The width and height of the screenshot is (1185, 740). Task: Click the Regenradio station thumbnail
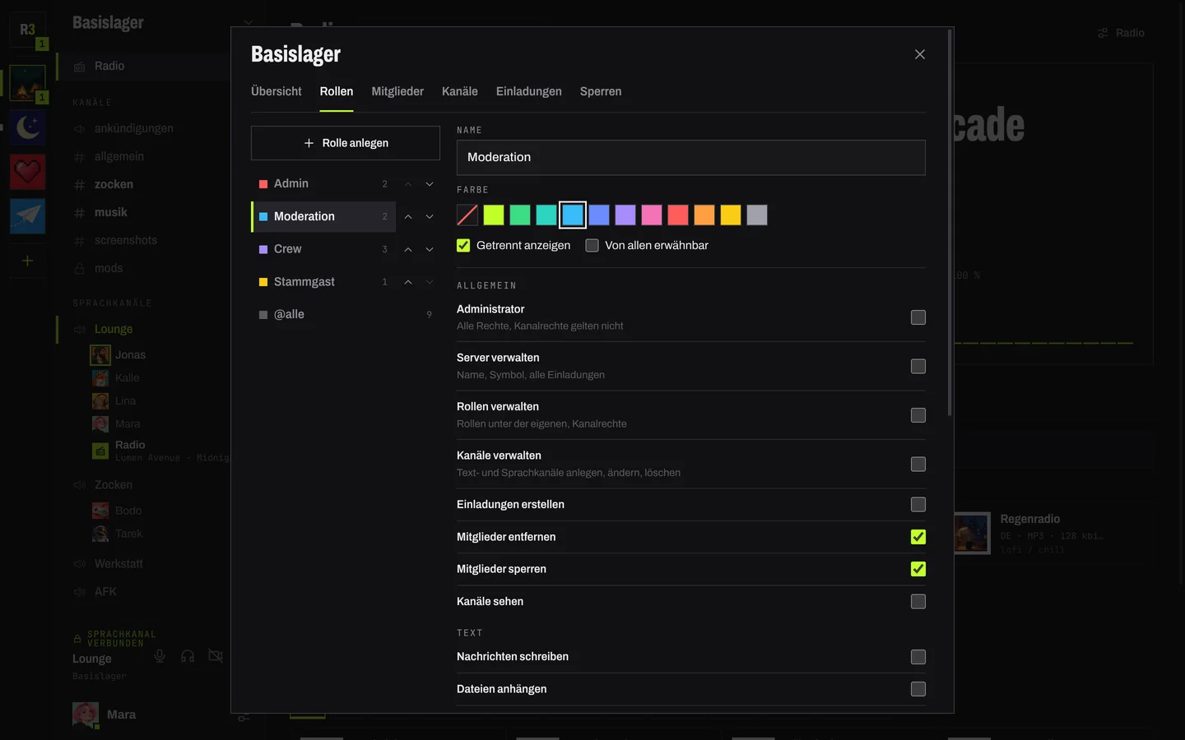point(971,534)
